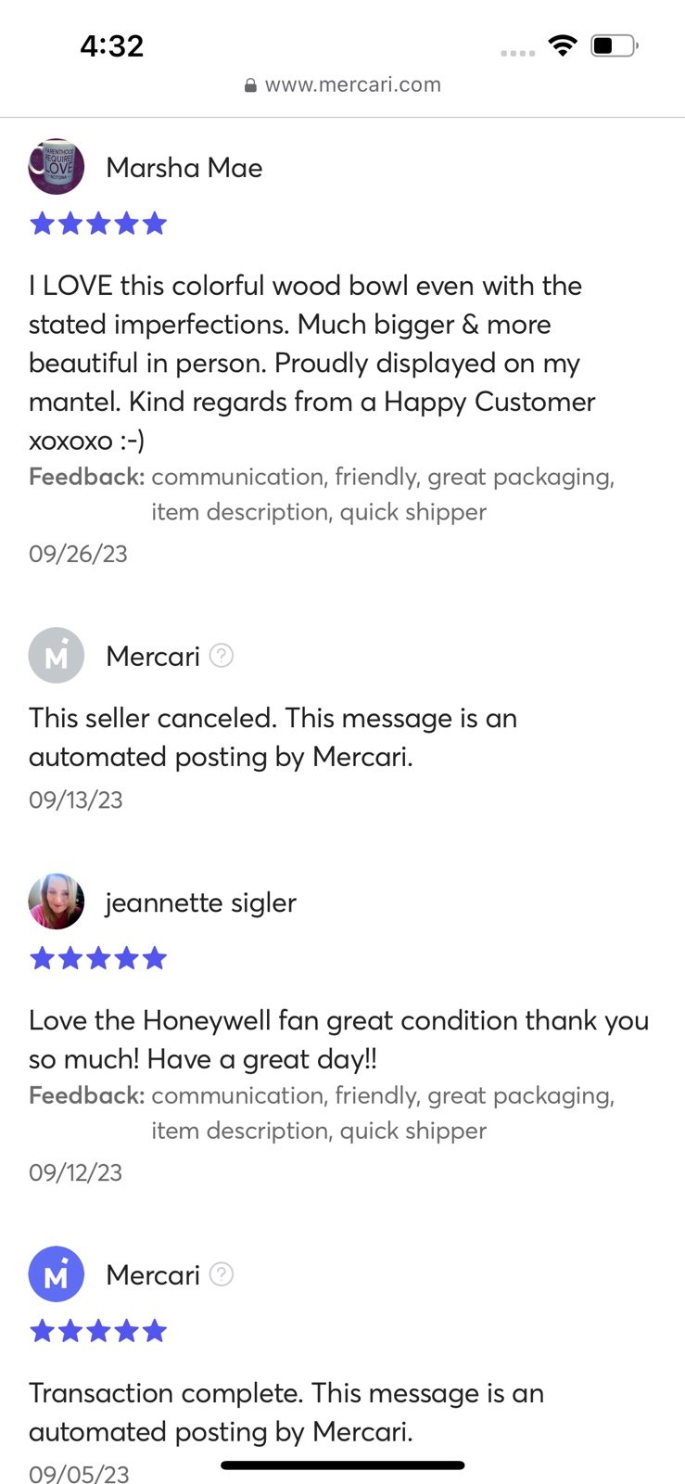The width and height of the screenshot is (685, 1484).
Task: Open the Marsha Mae username link
Action: coord(184,168)
